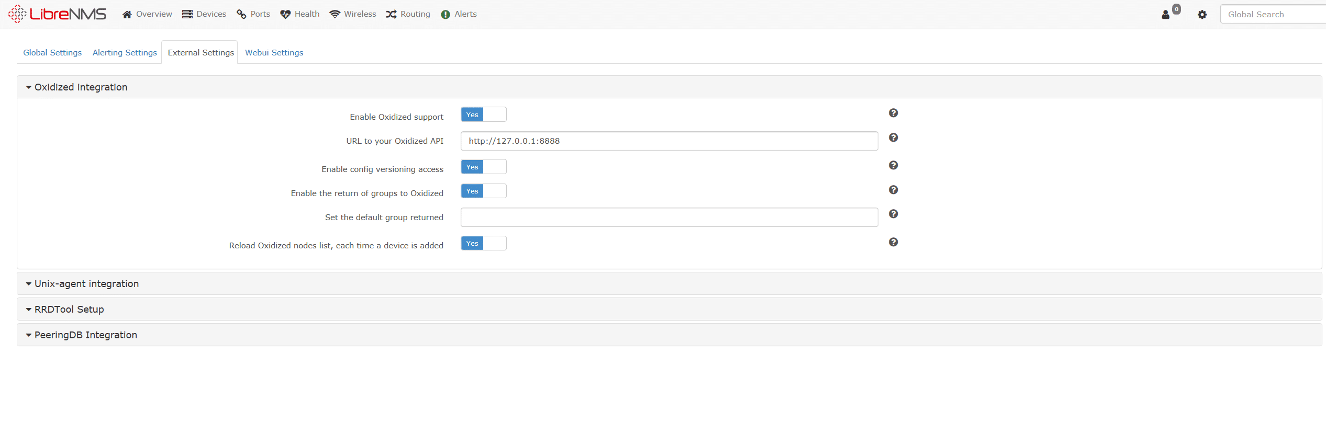Switch to Global Settings tab

pos(52,53)
